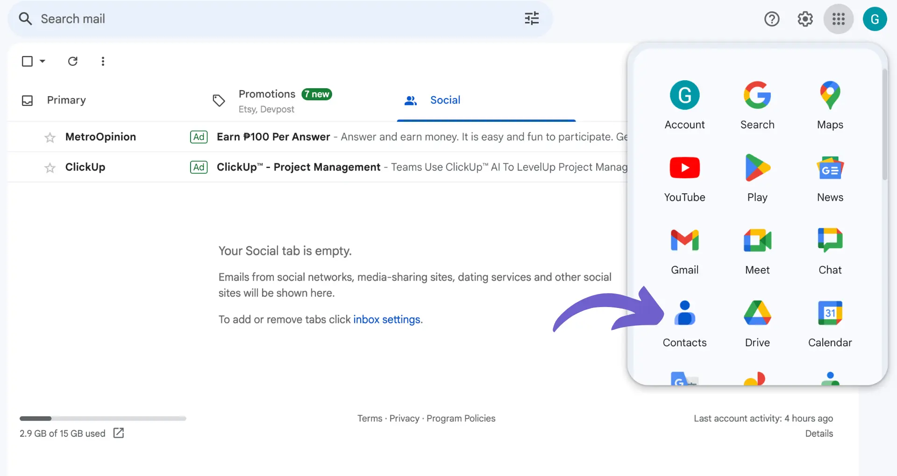Open the inbox settings link
Viewport: 897px width, 476px height.
coord(387,320)
